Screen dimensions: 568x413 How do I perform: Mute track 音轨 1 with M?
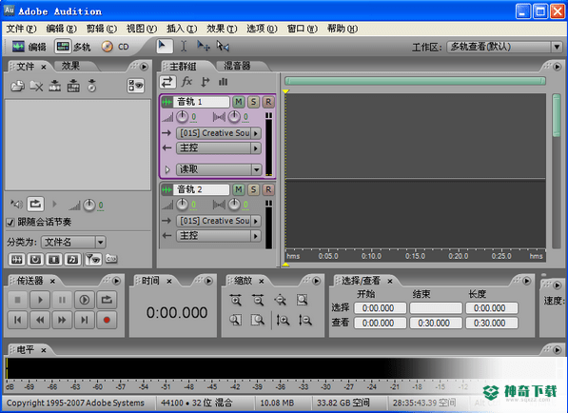[239, 102]
